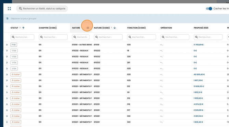This screenshot has height=127, width=229.
Task: Click the NATURE column header
Action: [76, 28]
